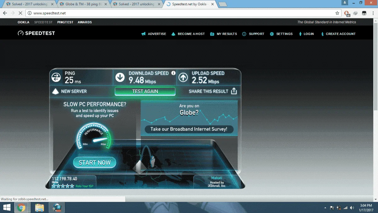
Task: Click the New Server pyramid icon
Action: click(x=56, y=92)
